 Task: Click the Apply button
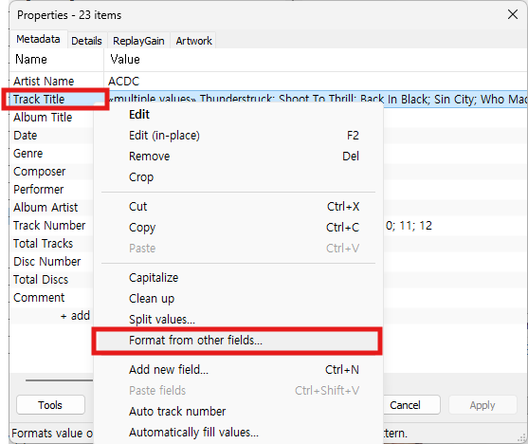click(x=482, y=405)
